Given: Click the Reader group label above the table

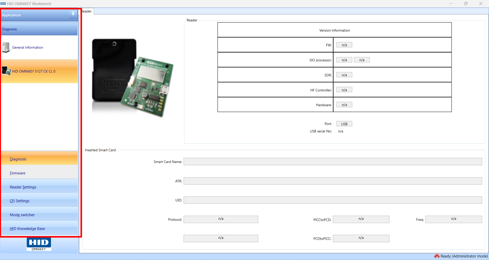Looking at the screenshot, I should click(192, 20).
